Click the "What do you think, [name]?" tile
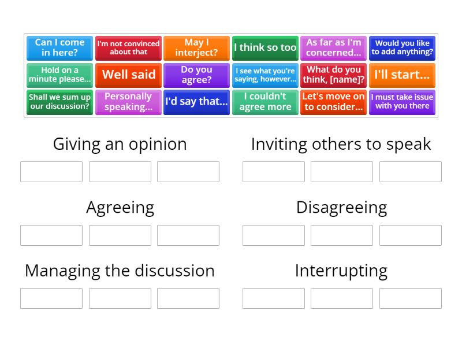This screenshot has height=347, width=462. click(333, 75)
